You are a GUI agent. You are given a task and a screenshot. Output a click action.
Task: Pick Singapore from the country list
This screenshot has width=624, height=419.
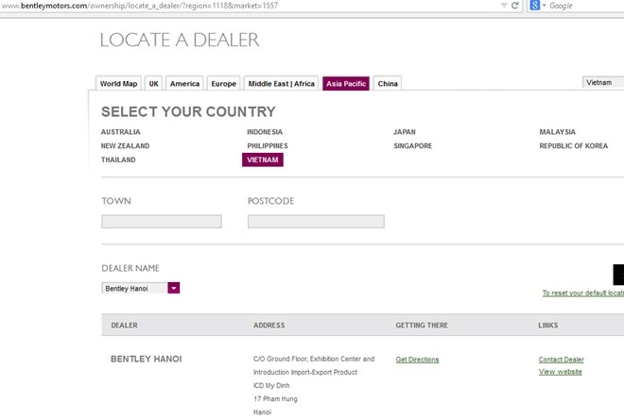tap(412, 146)
